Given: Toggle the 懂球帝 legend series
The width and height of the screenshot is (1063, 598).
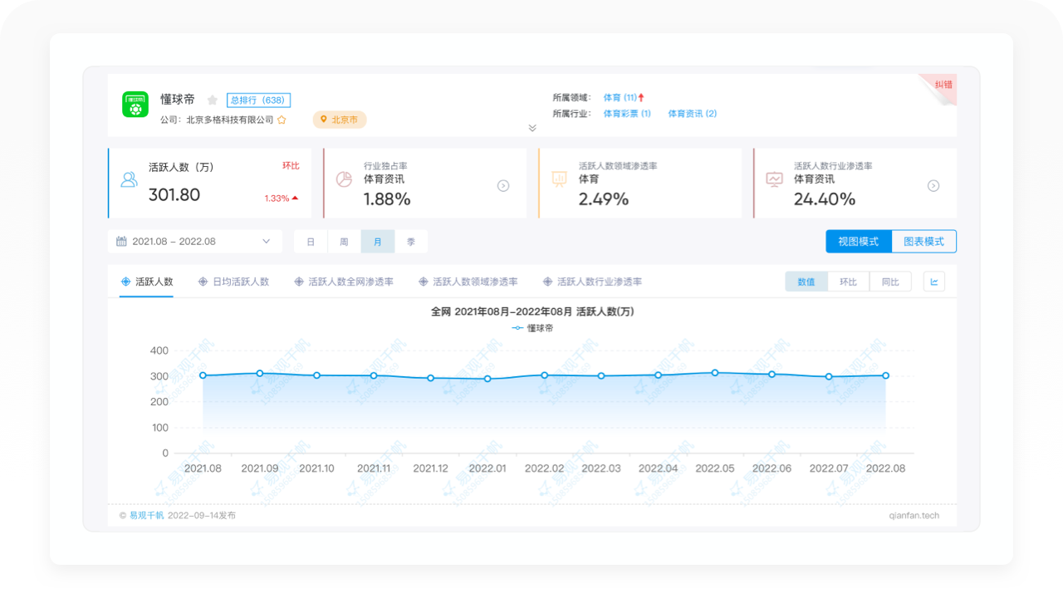Looking at the screenshot, I should click(x=532, y=328).
